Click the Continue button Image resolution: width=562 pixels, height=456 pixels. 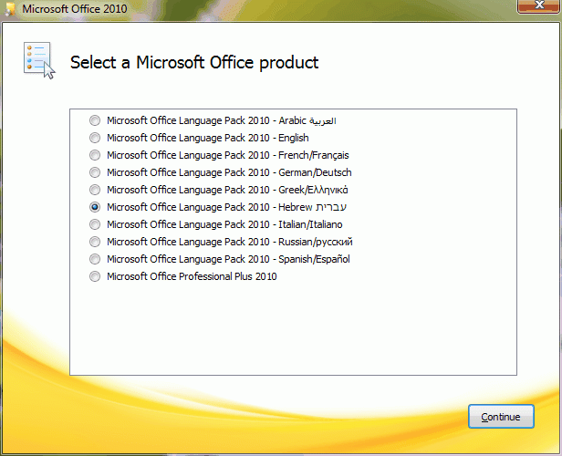click(x=501, y=417)
